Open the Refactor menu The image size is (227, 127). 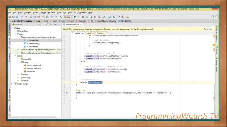(x=51, y=13)
